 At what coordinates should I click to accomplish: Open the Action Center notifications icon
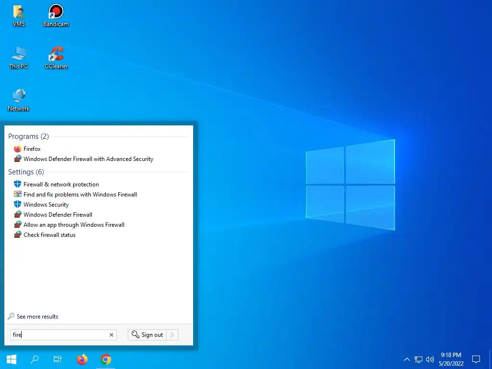click(476, 359)
